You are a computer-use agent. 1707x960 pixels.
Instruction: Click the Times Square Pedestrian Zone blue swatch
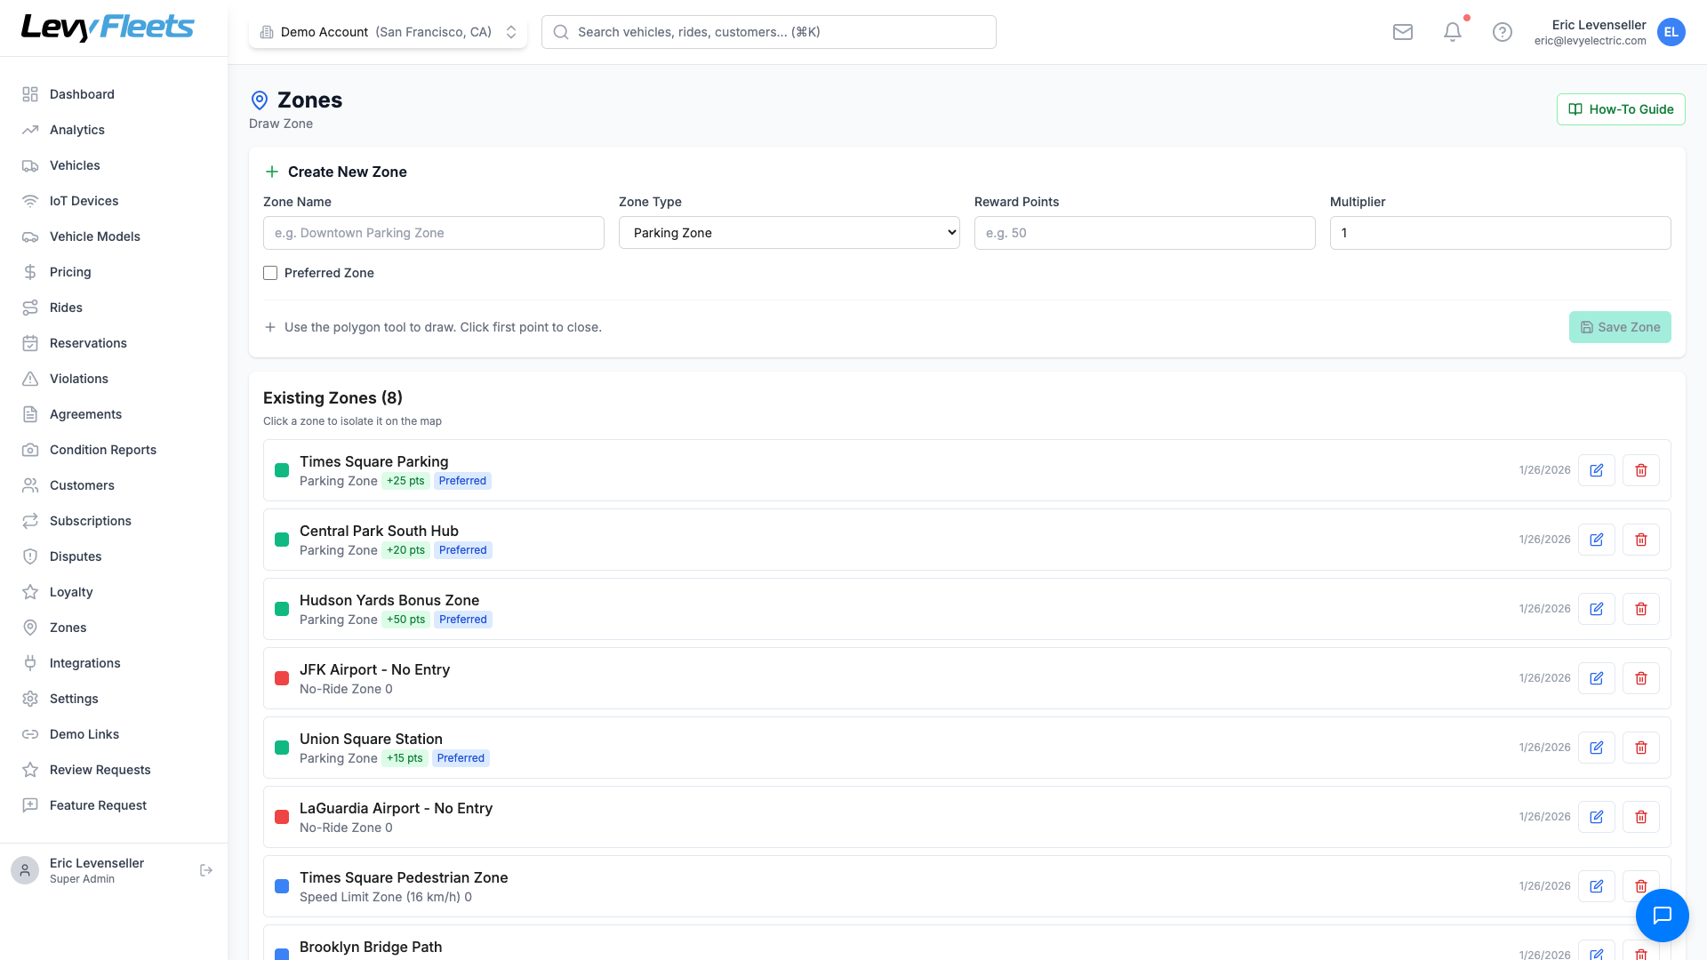point(282,886)
